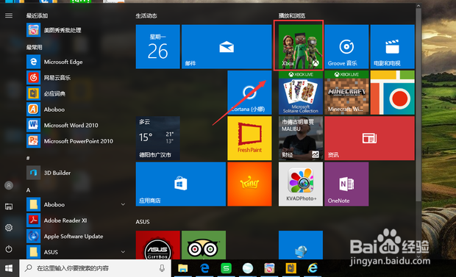
Task: Jump to letter # section header
Action: pyautogui.click(x=28, y=158)
